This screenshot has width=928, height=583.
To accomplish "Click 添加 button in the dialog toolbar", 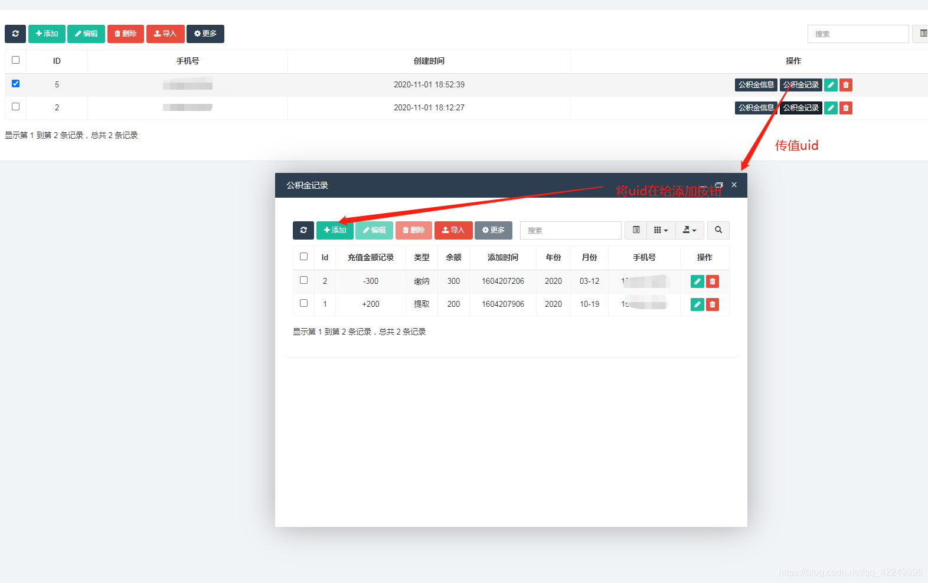I will (x=335, y=230).
